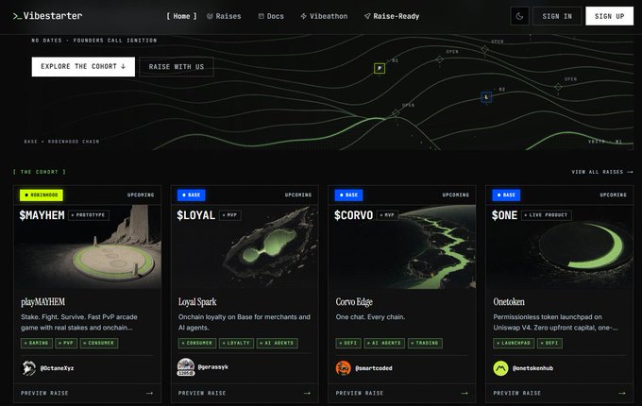Open the Docs nav link
Image resolution: width=642 pixels, height=406 pixels.
click(271, 16)
